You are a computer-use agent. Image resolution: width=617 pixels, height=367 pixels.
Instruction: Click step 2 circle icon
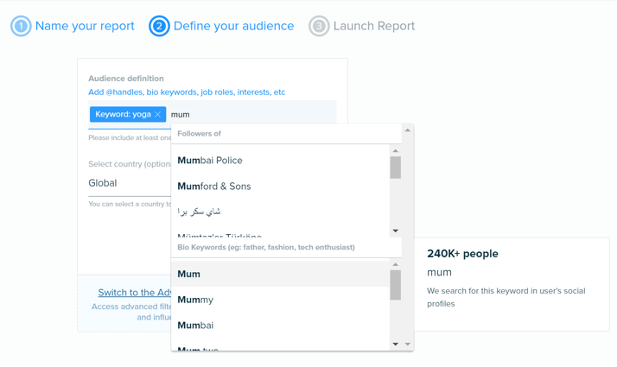159,26
